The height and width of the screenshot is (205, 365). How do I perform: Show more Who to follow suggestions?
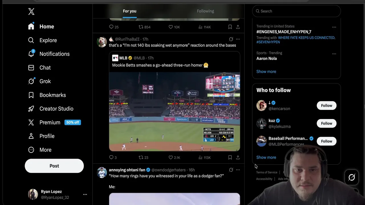coord(266,157)
